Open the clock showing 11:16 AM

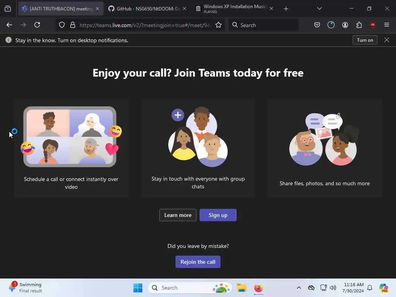coord(353,288)
